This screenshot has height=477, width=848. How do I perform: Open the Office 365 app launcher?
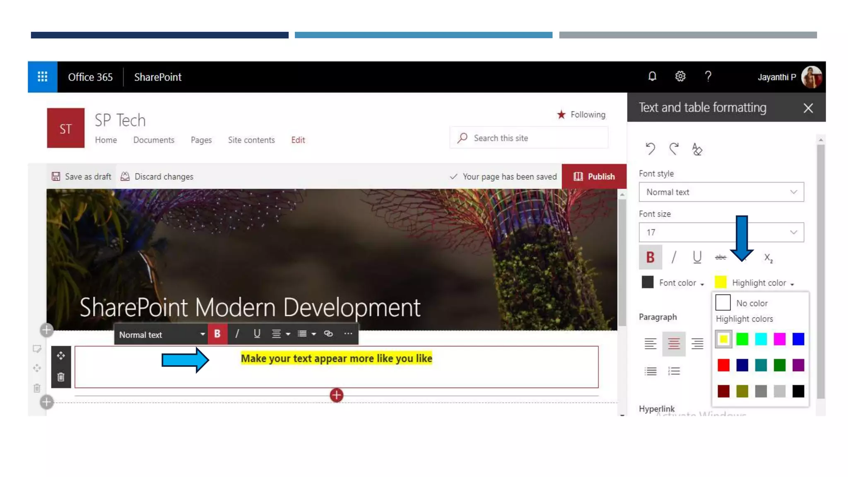[x=42, y=77]
